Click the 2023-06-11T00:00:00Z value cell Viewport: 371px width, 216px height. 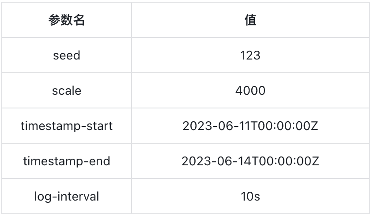click(250, 126)
